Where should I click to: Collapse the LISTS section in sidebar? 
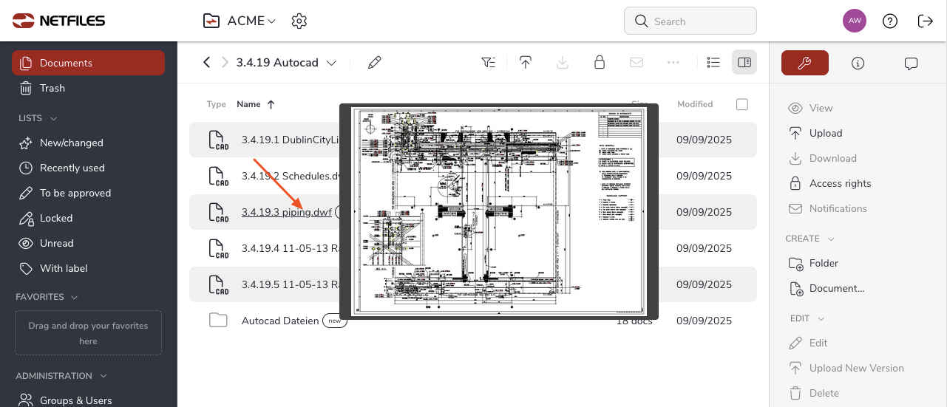(x=53, y=118)
